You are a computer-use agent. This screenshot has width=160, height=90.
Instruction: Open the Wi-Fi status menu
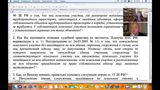[118, 1]
